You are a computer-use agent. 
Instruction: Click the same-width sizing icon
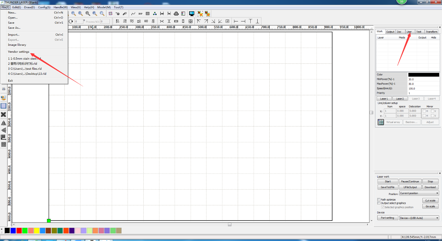(x=176, y=21)
